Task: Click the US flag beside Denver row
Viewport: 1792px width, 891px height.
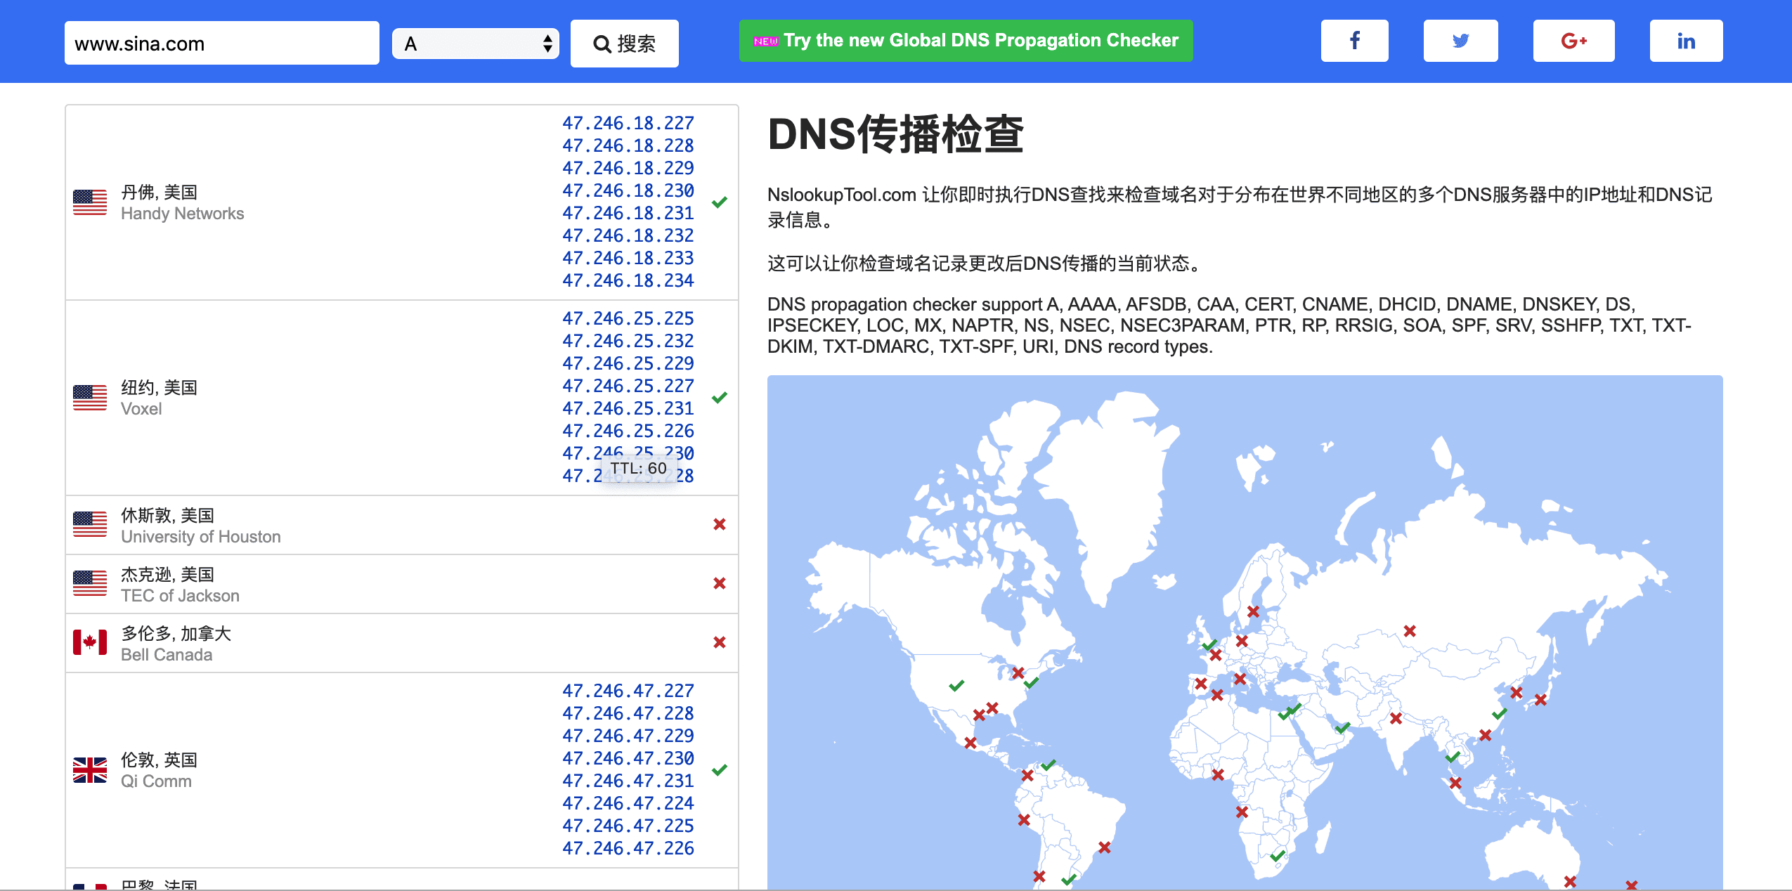Action: point(90,202)
